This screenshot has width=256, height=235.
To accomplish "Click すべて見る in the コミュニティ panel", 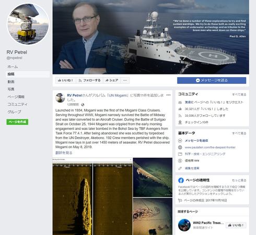I will (x=239, y=94).
